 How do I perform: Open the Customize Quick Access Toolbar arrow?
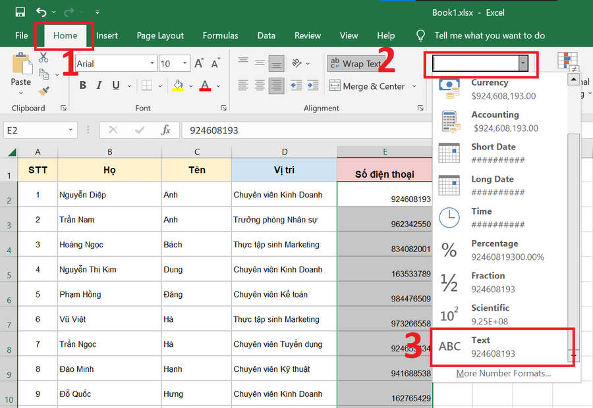point(98,13)
